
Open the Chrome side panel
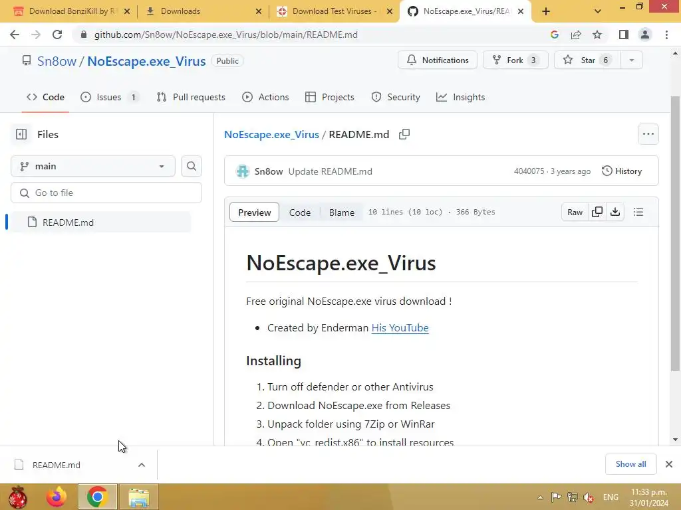(624, 35)
